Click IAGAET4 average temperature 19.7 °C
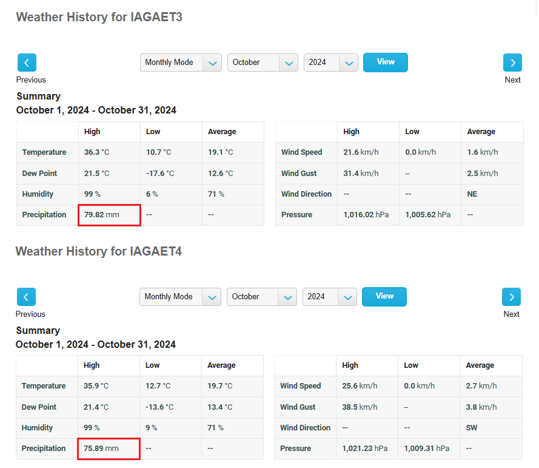Viewport: 539px width, 468px height. (219, 386)
